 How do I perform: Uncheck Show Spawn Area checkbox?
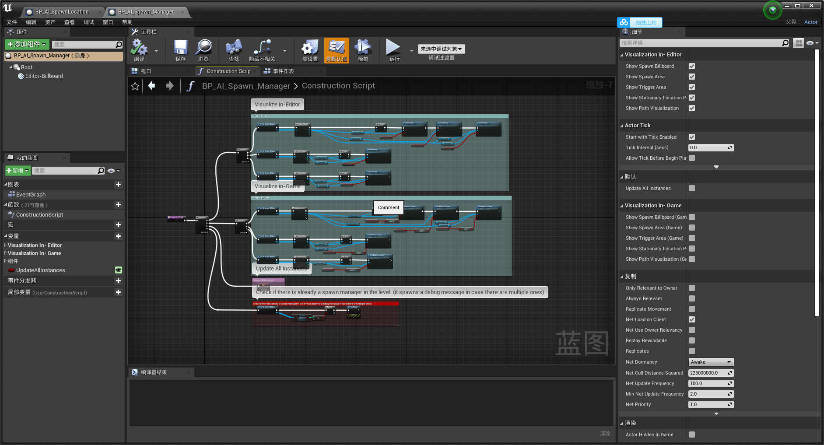pyautogui.click(x=692, y=77)
